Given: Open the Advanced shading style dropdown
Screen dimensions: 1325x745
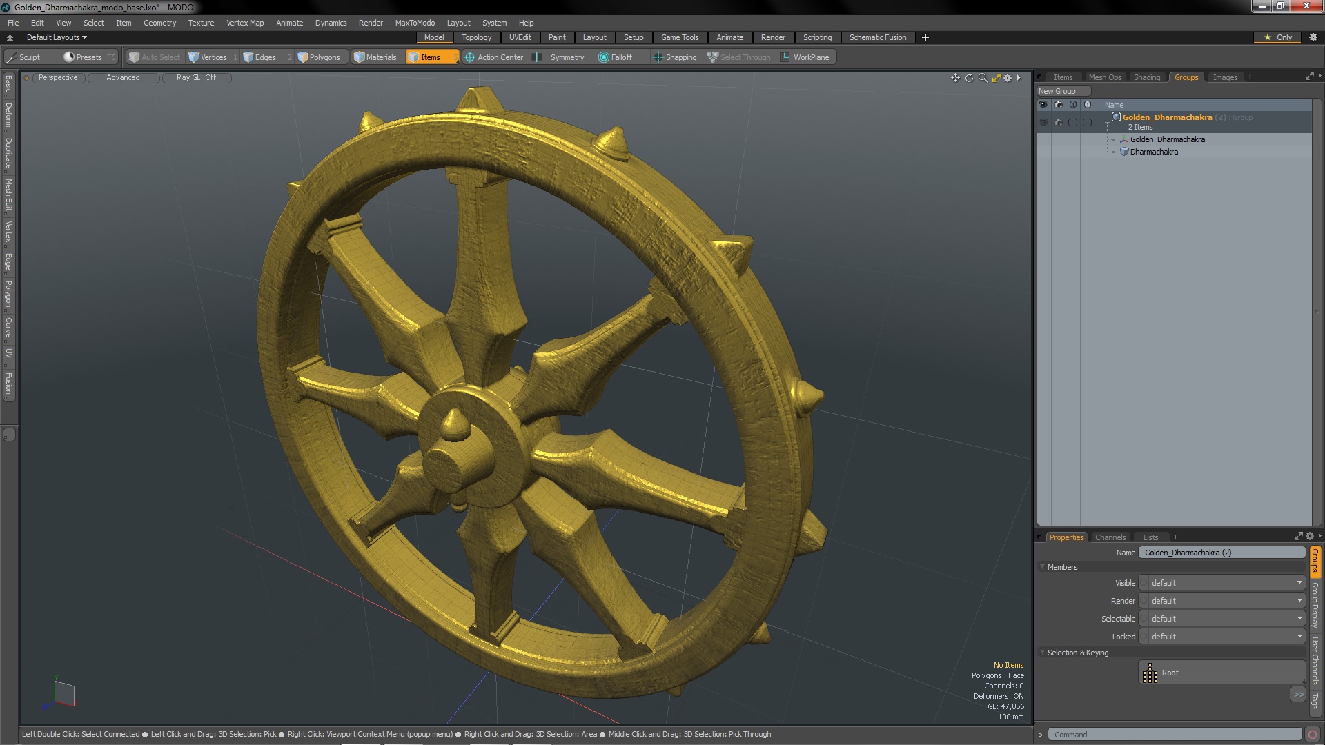Looking at the screenshot, I should coord(123,77).
